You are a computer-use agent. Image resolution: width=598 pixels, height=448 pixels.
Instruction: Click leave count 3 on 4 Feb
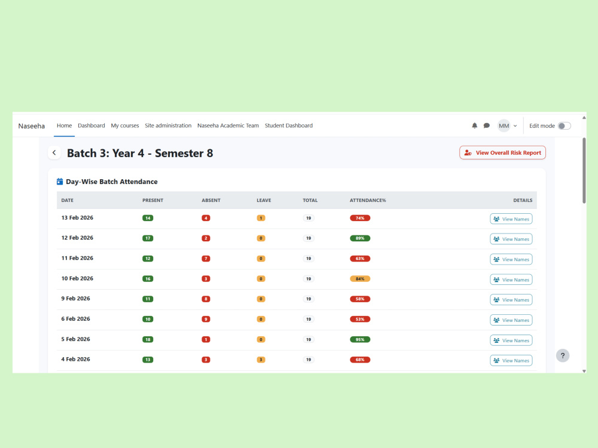261,360
